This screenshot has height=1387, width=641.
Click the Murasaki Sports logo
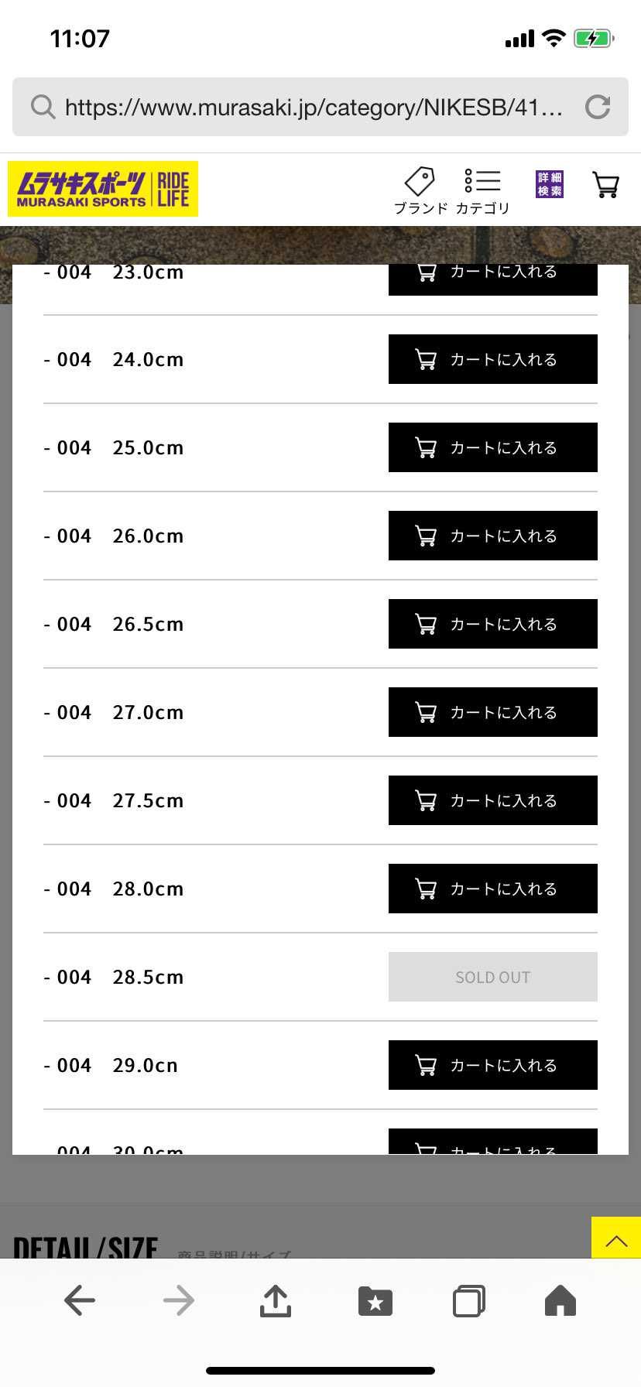[103, 189]
